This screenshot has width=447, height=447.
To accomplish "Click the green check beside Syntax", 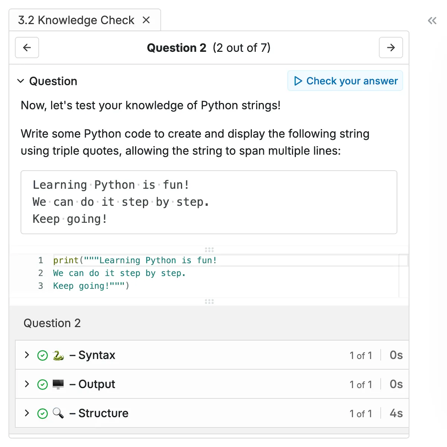I will (43, 356).
